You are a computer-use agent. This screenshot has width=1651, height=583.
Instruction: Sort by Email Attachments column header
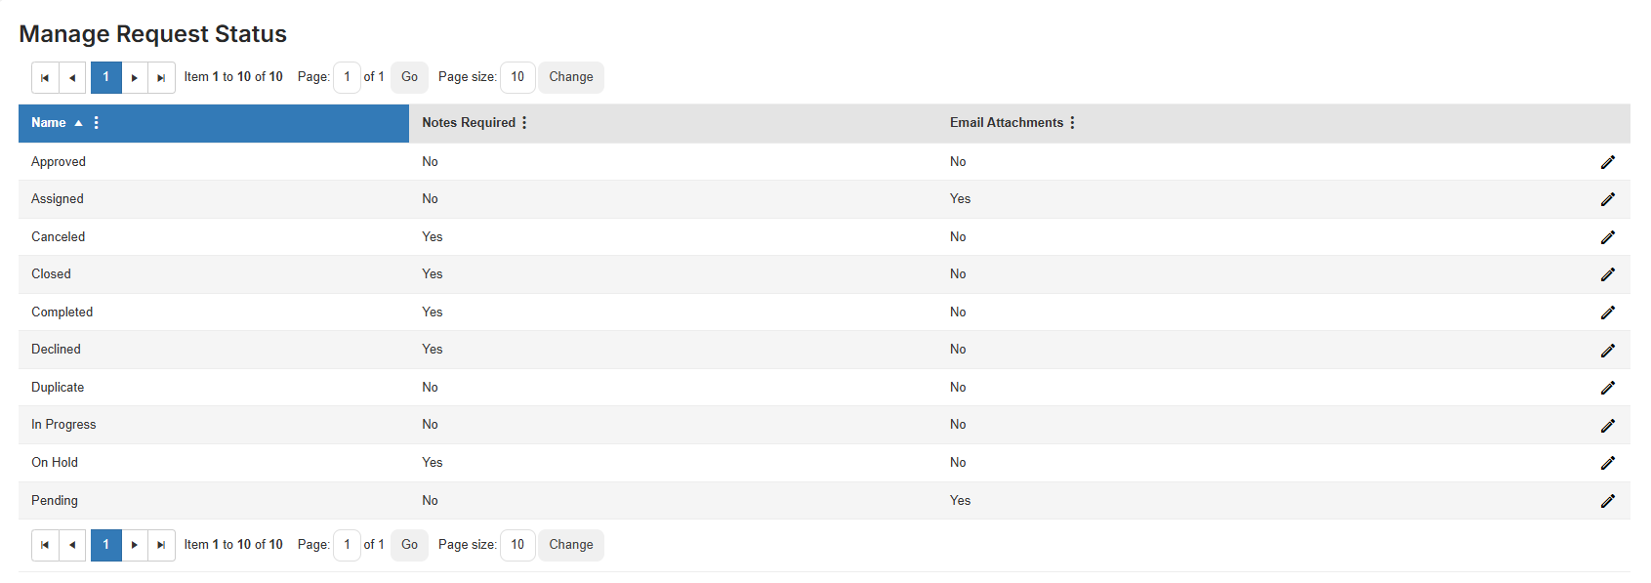click(x=1007, y=123)
